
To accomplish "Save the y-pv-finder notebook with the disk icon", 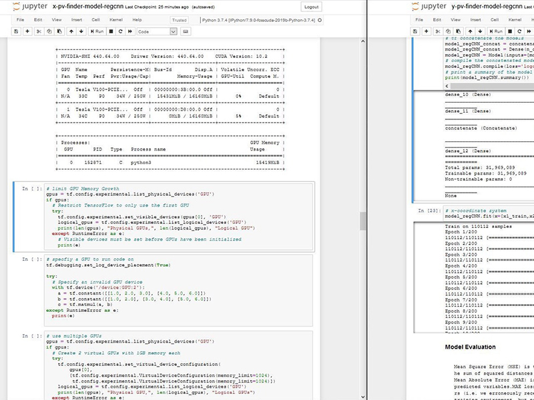I will tap(415, 31).
